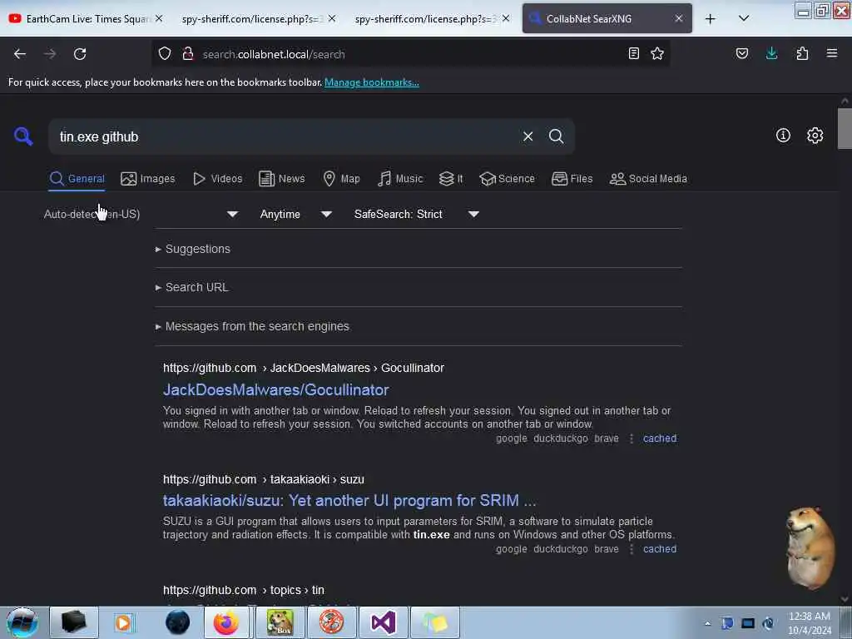Screen dimensions: 852x639
Task: Open the Pocket save icon
Action: [x=741, y=53]
